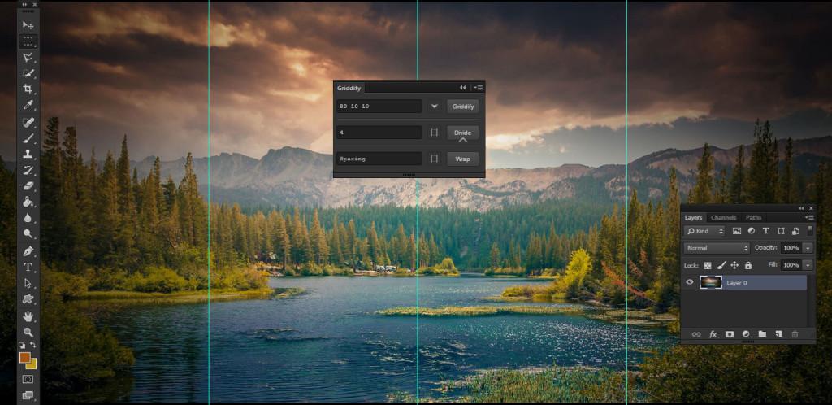This screenshot has width=832, height=405.
Task: Focus the Divide count input field
Action: pos(379,133)
